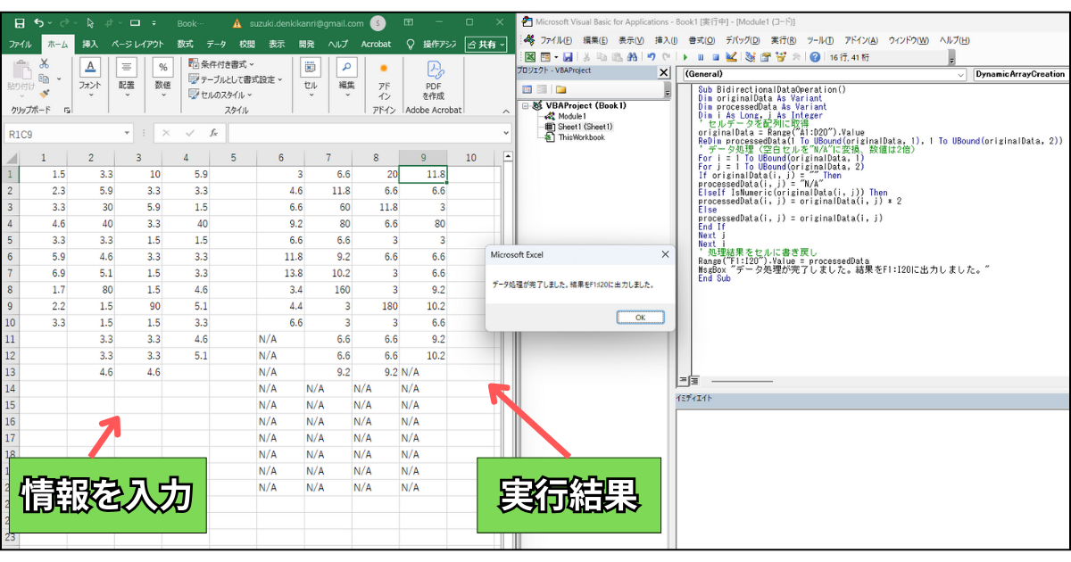The image size is (1071, 562).
Task: Switch to the 挿入 ribbon tab
Action: (x=90, y=44)
